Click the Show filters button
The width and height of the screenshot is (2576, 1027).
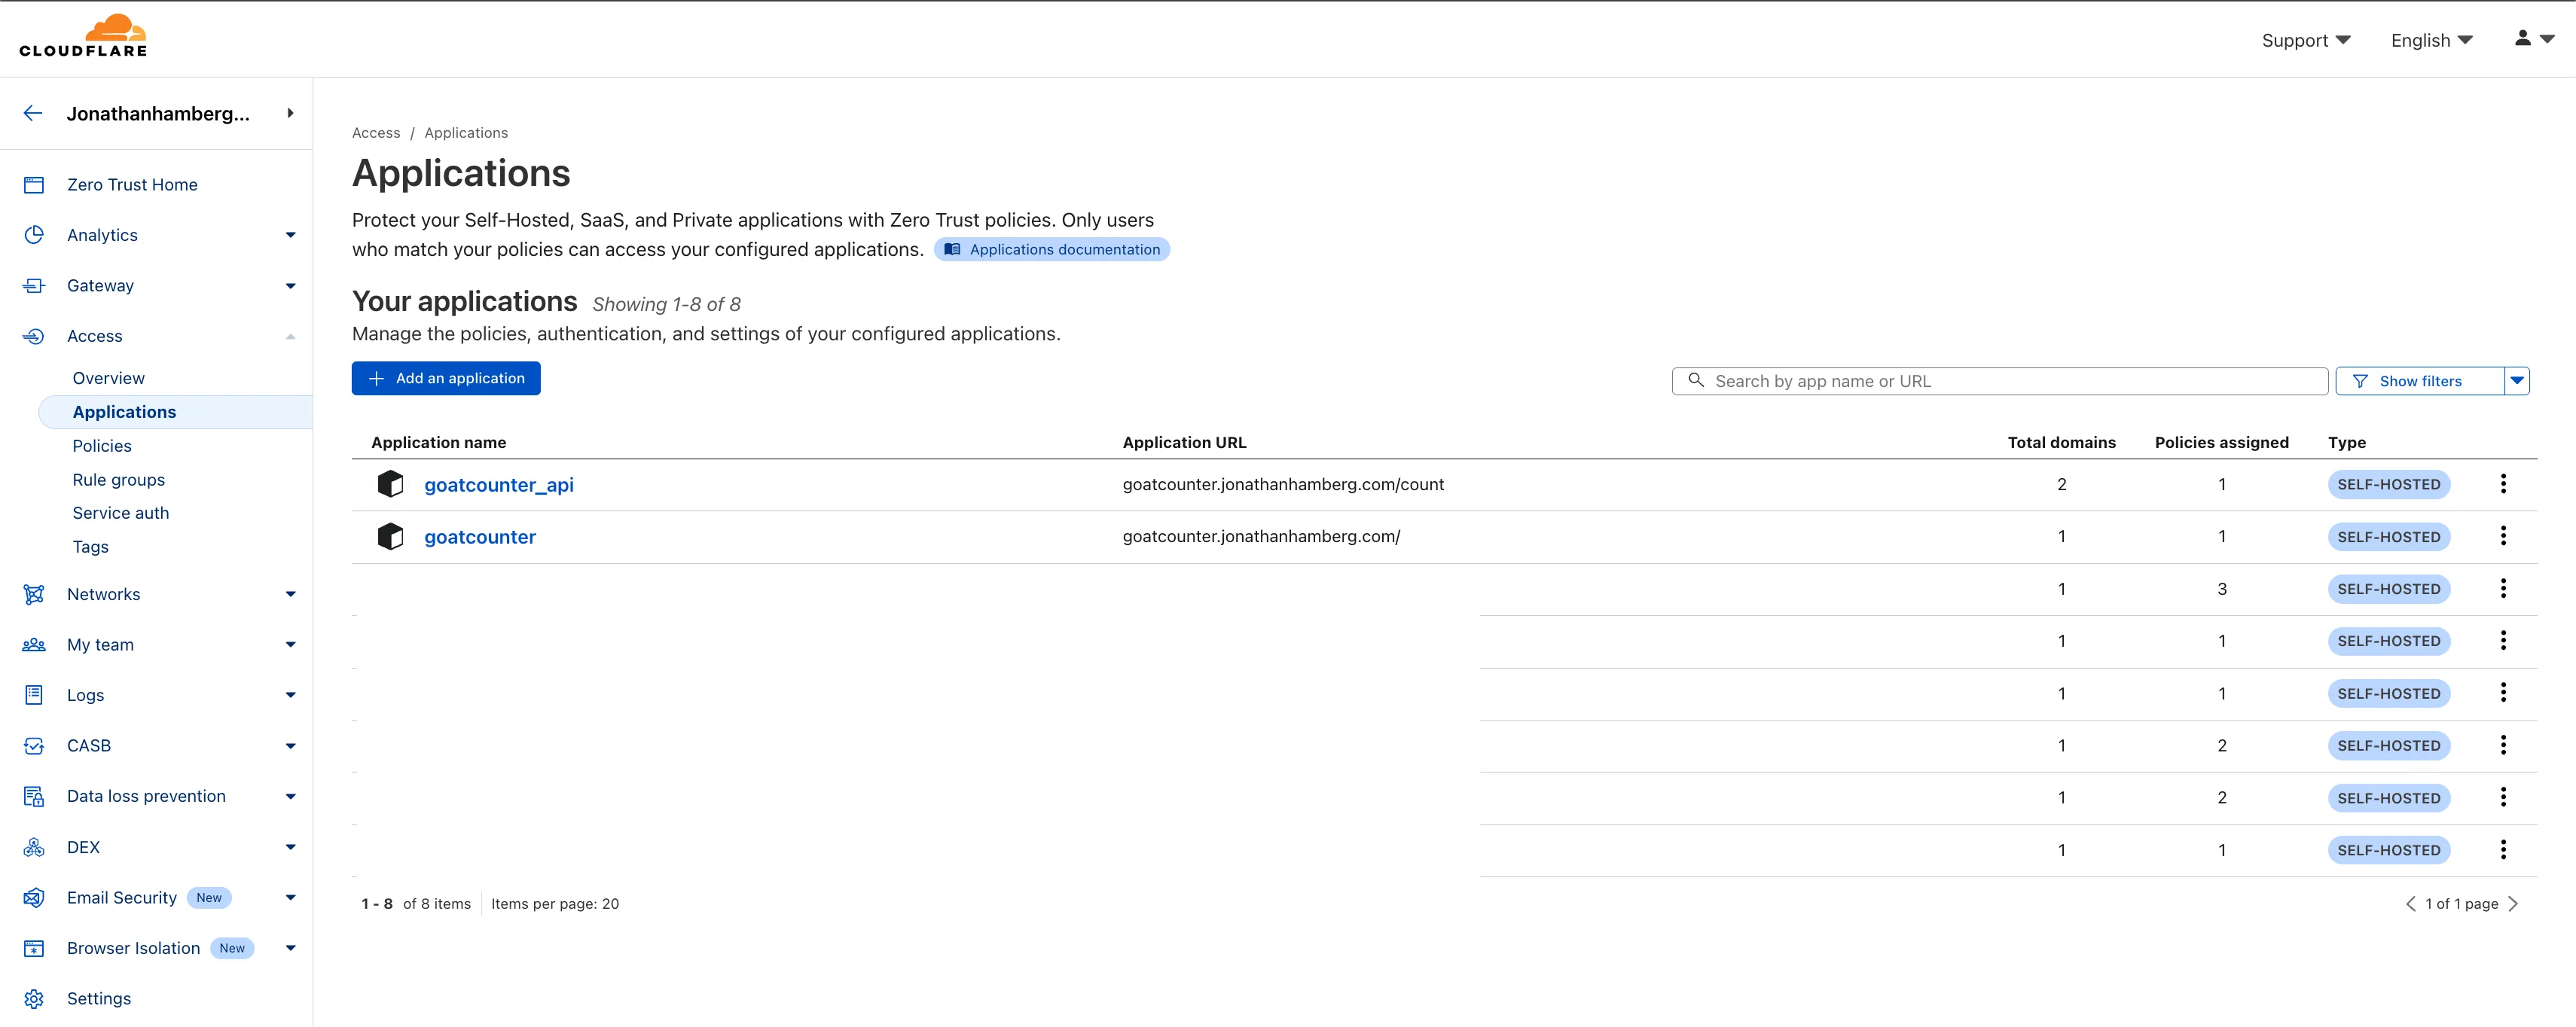2420,381
